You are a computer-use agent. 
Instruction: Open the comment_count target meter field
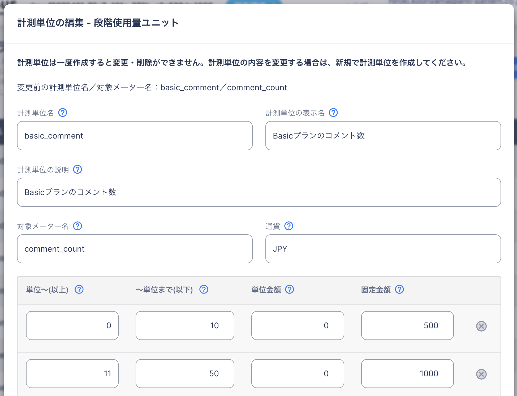click(135, 249)
